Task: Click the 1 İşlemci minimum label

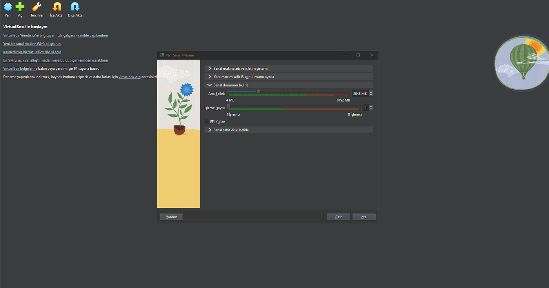Action: point(233,114)
